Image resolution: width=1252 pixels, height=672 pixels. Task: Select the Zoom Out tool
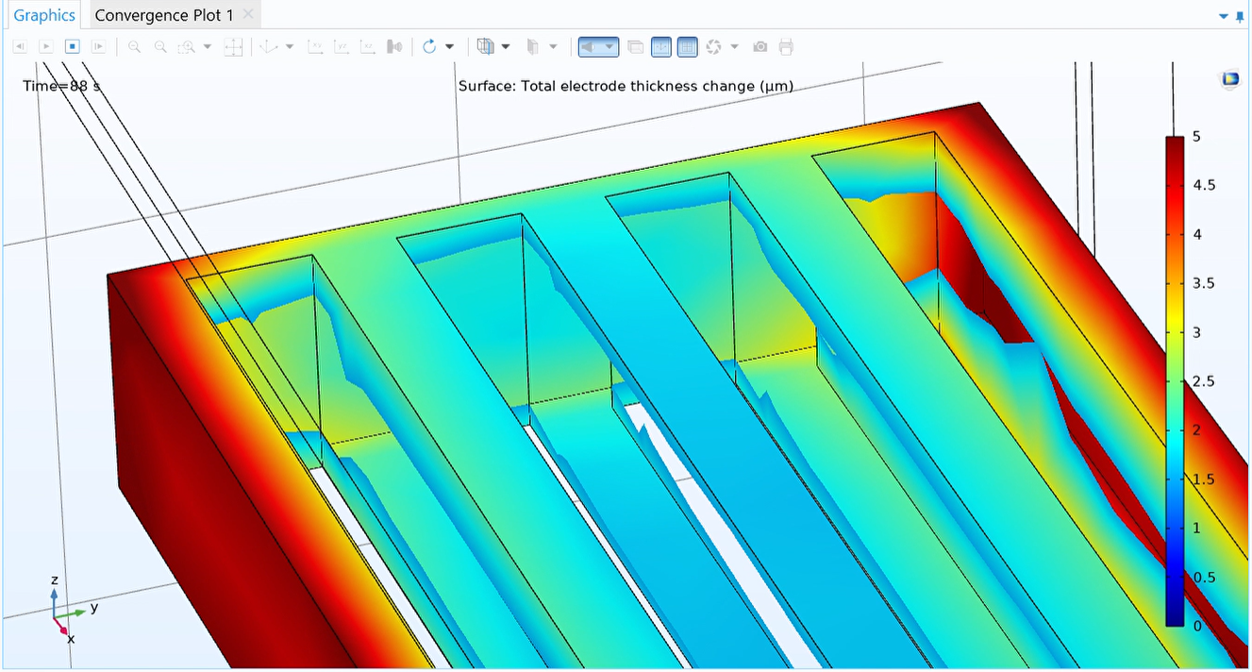point(160,46)
